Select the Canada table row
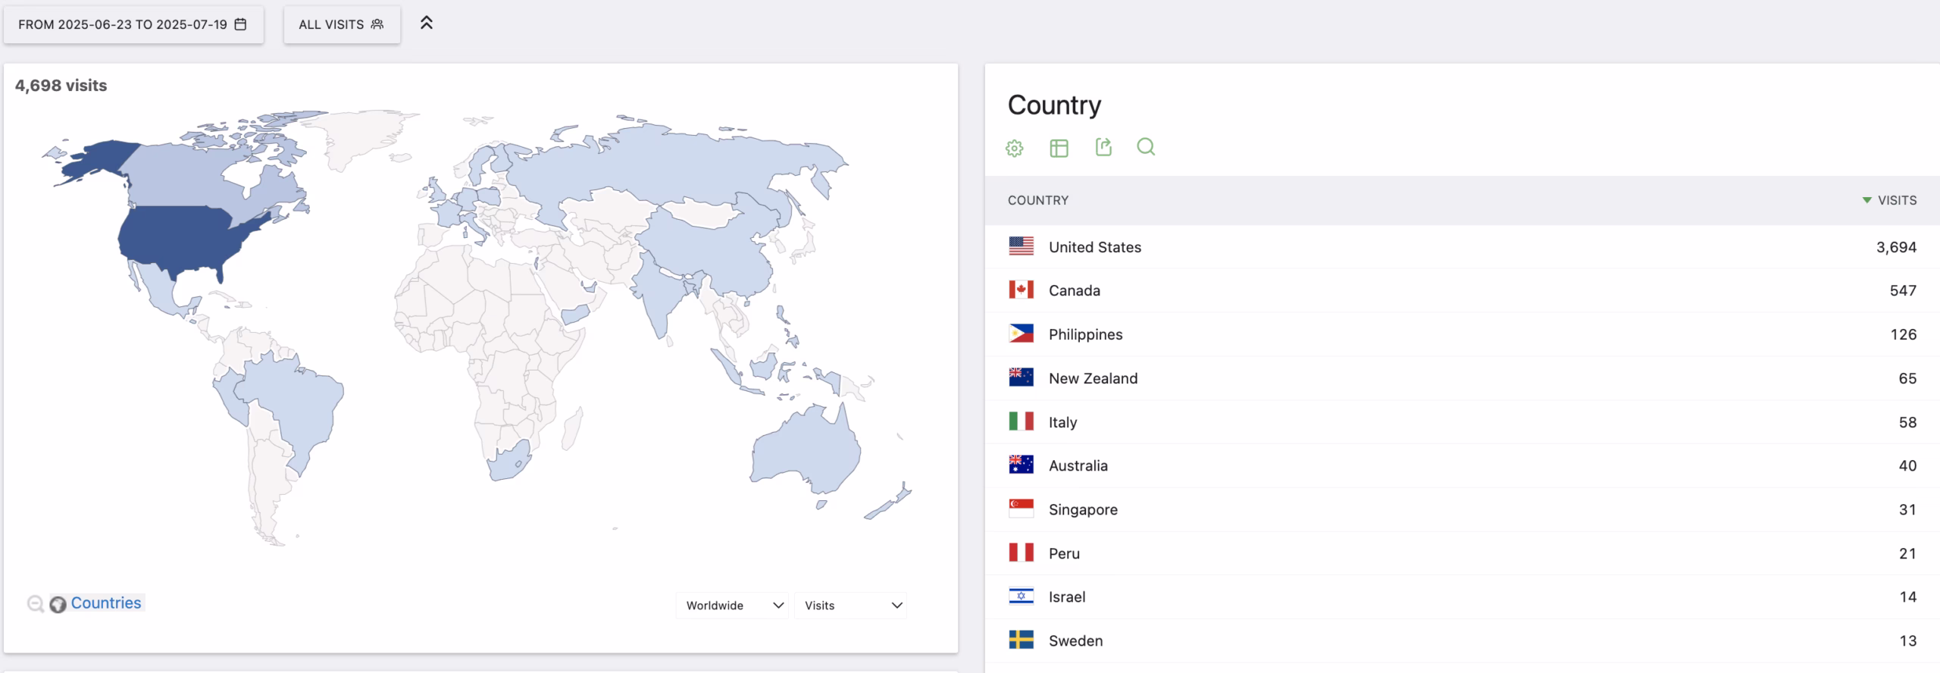Viewport: 1940px width, 673px height. 1074,290
